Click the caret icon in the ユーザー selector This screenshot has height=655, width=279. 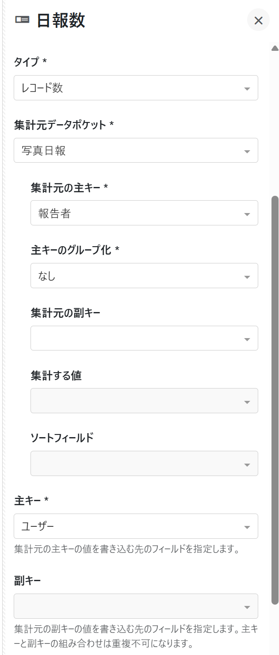[x=247, y=527]
